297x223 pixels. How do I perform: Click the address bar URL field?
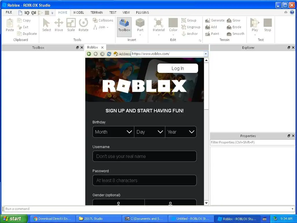167,54
